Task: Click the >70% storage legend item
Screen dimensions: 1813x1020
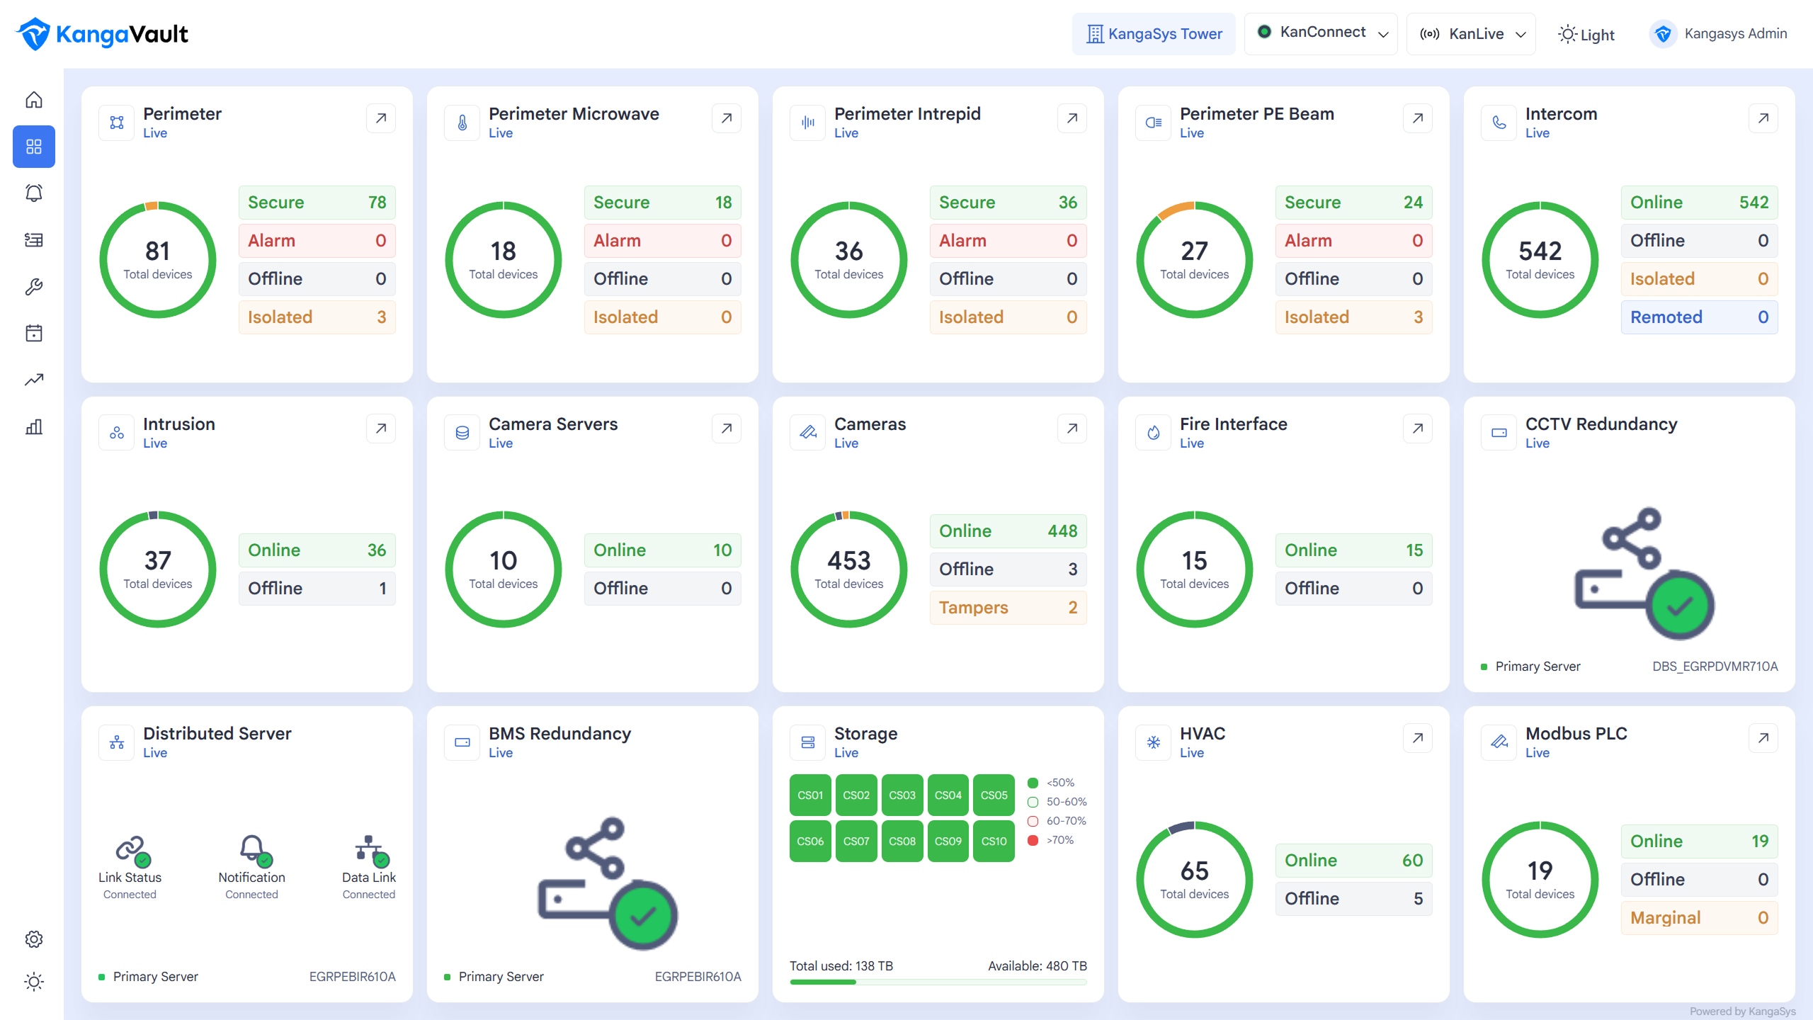Action: 1052,840
